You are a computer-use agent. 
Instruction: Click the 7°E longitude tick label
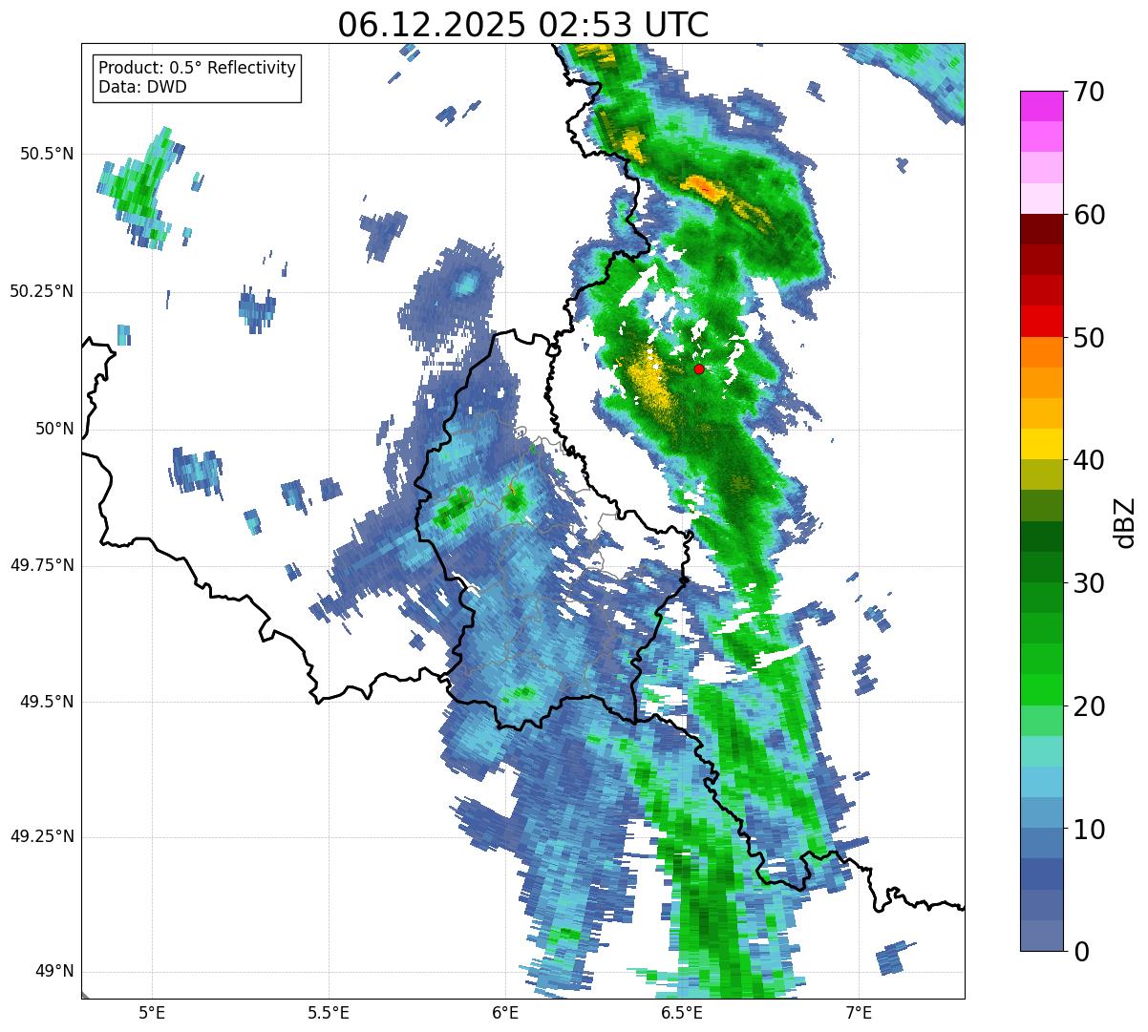[859, 1012]
